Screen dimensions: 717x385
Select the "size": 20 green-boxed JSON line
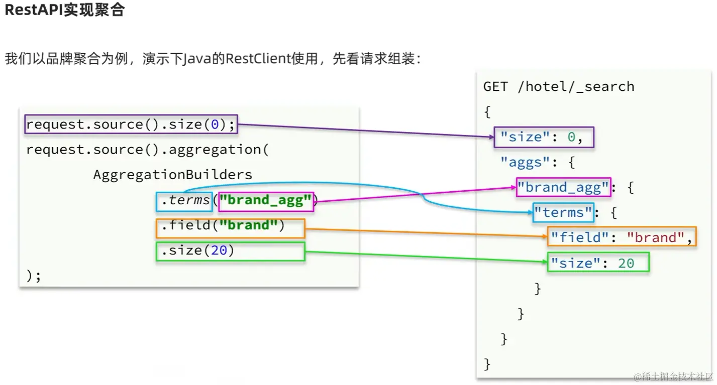tap(598, 262)
